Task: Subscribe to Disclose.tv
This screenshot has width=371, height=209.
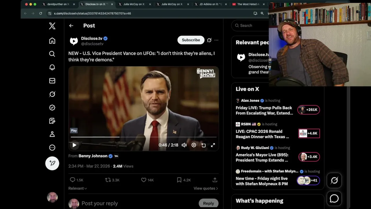Action: (191, 40)
